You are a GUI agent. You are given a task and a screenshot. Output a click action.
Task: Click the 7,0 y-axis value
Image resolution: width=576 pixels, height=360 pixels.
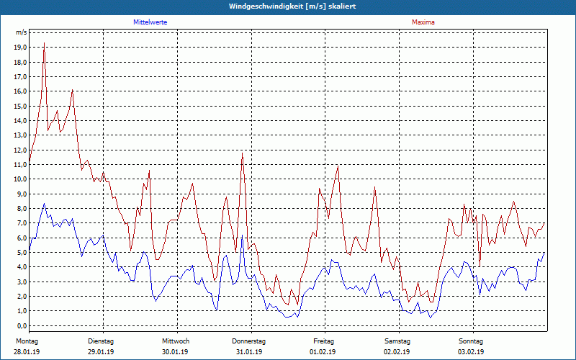[22, 223]
